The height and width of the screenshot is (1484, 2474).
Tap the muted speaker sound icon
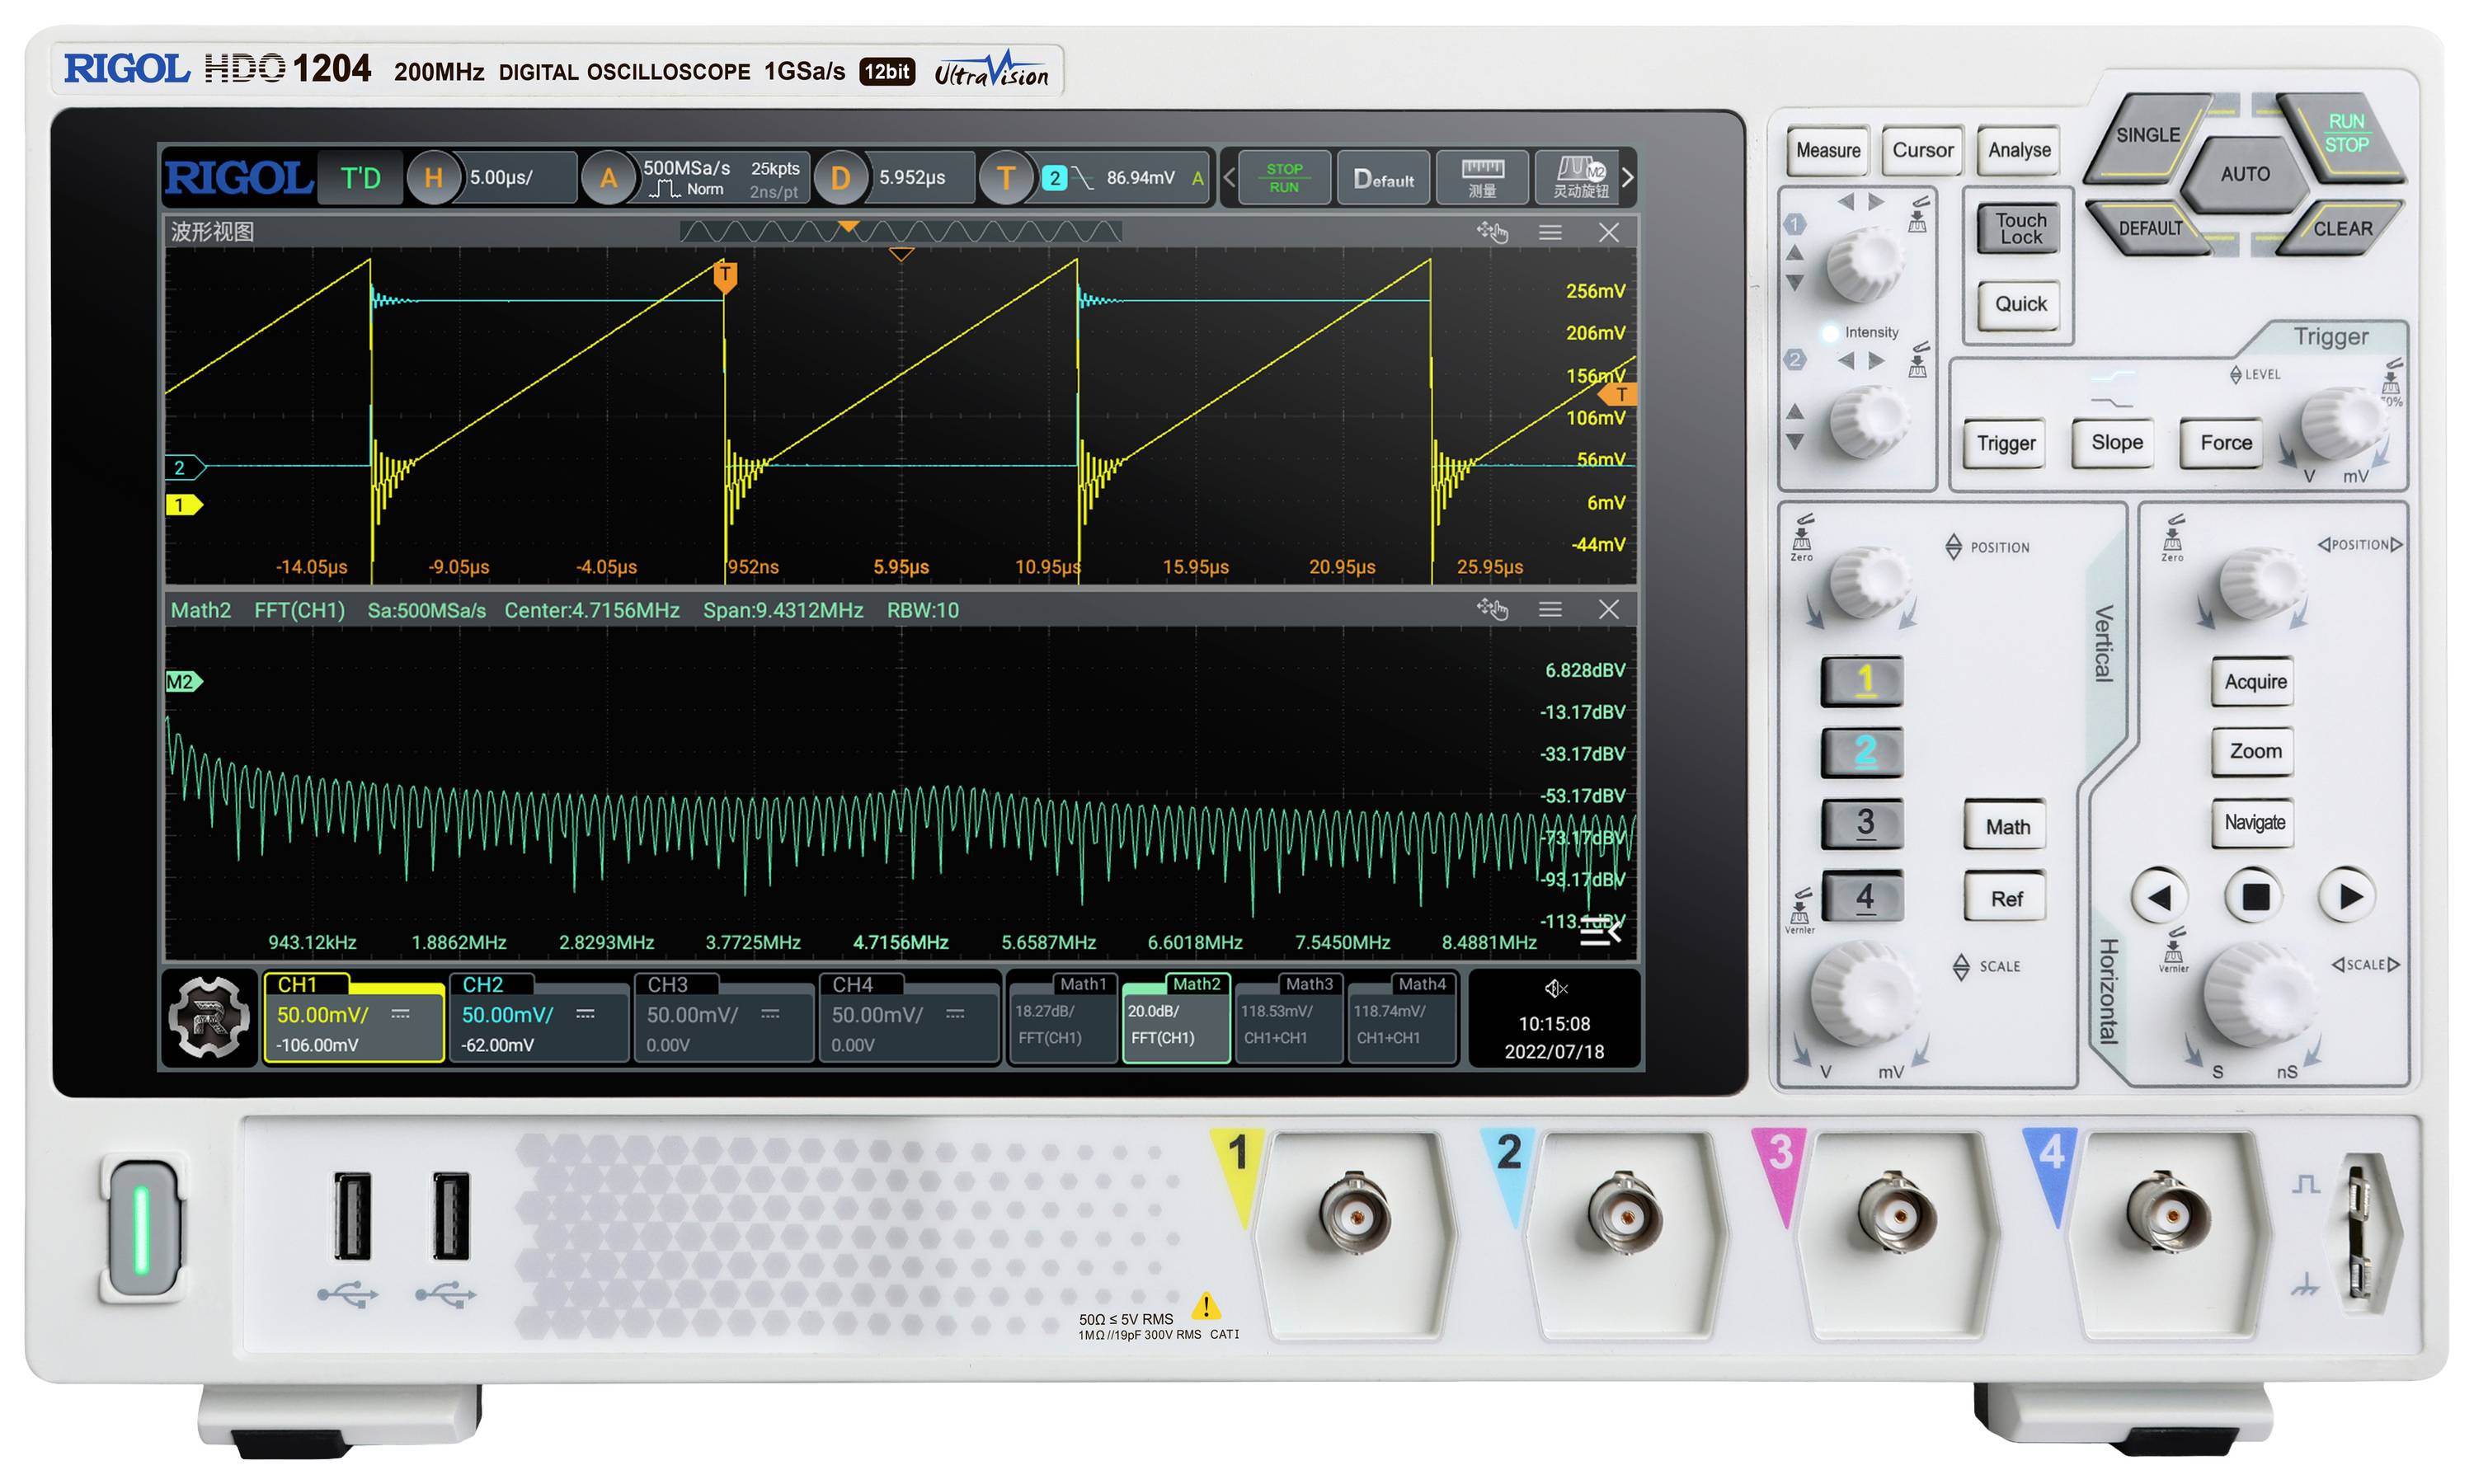(1555, 988)
